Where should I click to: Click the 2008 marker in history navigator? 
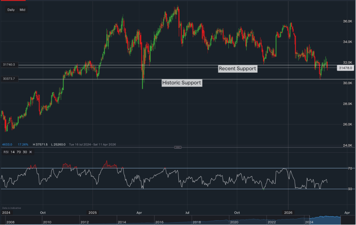[11, 222]
